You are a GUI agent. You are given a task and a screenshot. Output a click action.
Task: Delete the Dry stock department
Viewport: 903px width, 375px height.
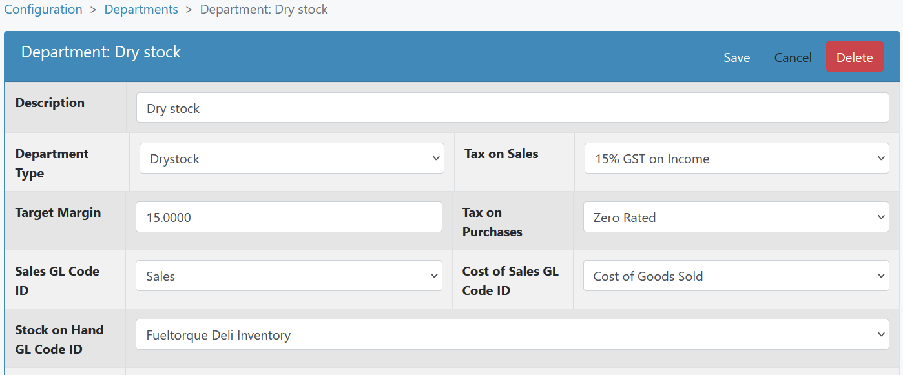(x=855, y=57)
